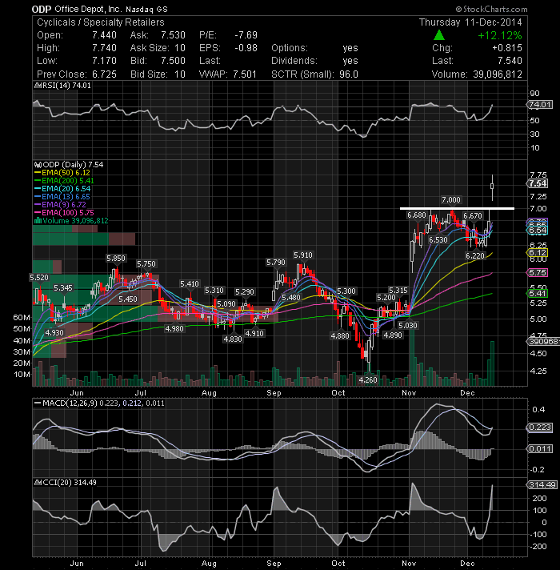Select the EMA(20) 6.54 legend entry
Screen dimensions: 560x570
click(x=62, y=189)
